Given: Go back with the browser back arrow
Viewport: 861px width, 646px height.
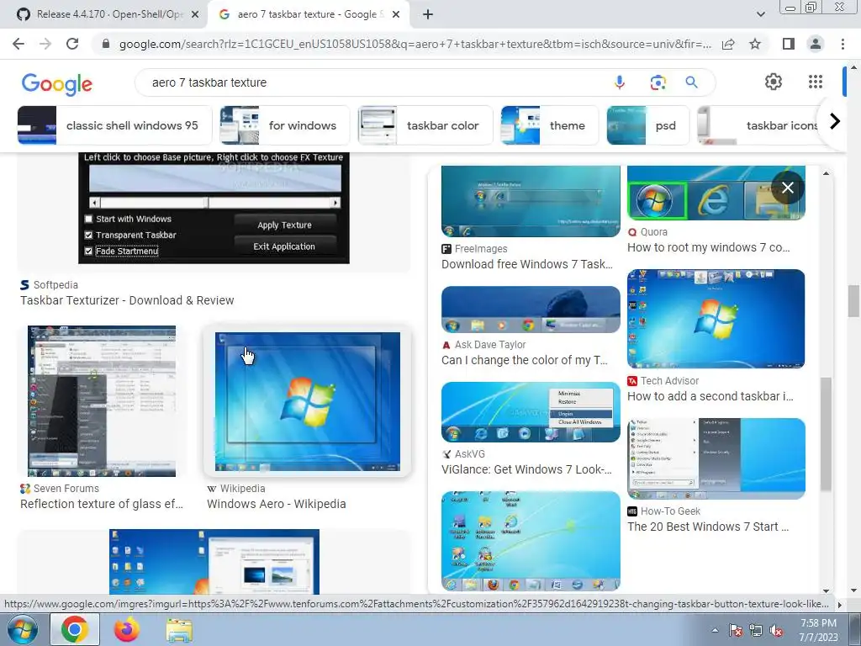Looking at the screenshot, I should click(x=18, y=44).
